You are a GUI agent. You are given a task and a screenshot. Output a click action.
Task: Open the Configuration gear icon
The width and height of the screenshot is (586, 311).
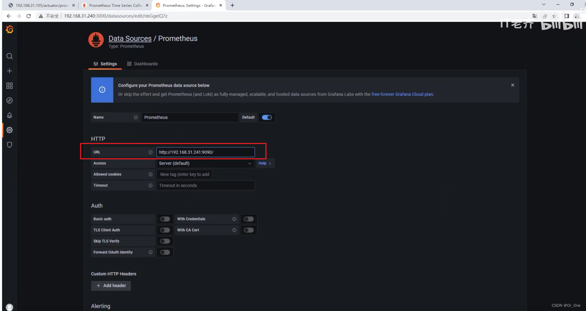pos(9,130)
